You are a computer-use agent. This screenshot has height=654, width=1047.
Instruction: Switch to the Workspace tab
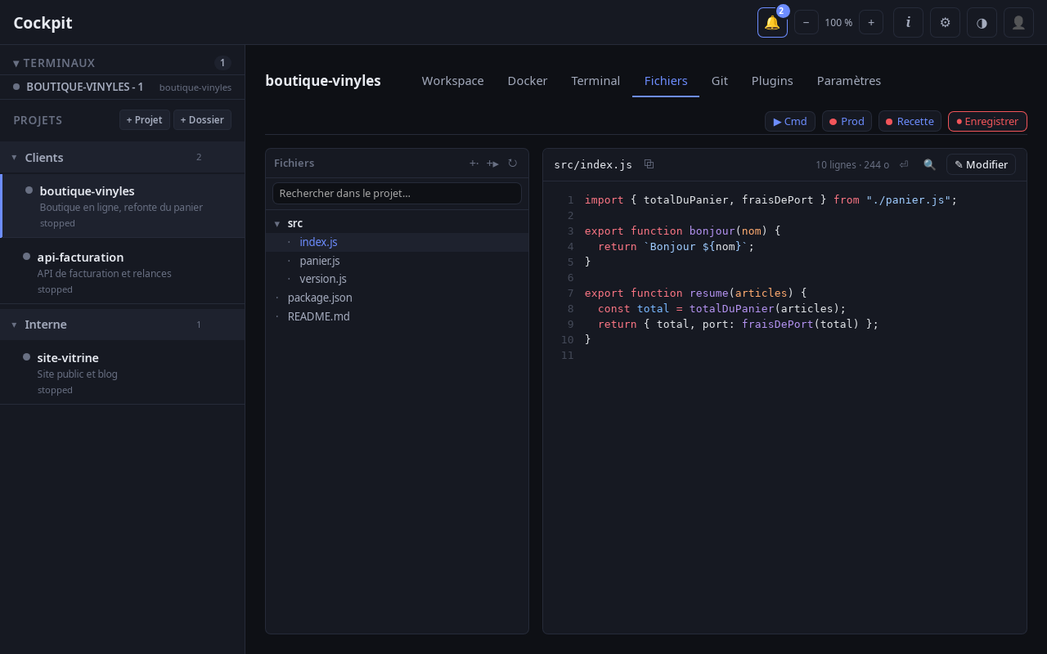coord(452,81)
